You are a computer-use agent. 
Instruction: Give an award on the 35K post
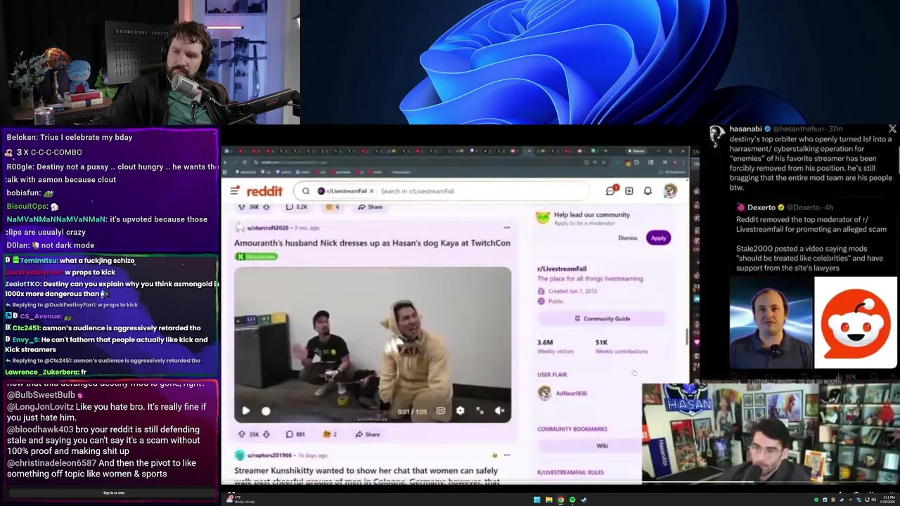point(330,434)
